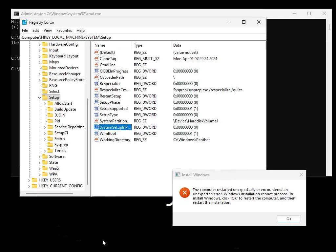Click the CloneTag date Mon Apr 01 07:29:24 2024
This screenshot has width=336, height=252.
tap(195, 59)
